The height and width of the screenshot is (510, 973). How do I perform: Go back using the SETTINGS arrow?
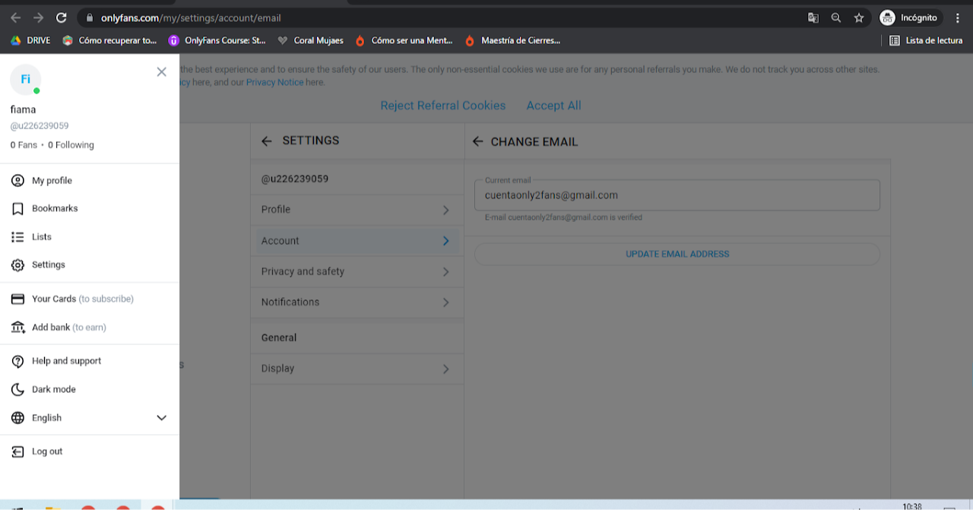coord(266,141)
